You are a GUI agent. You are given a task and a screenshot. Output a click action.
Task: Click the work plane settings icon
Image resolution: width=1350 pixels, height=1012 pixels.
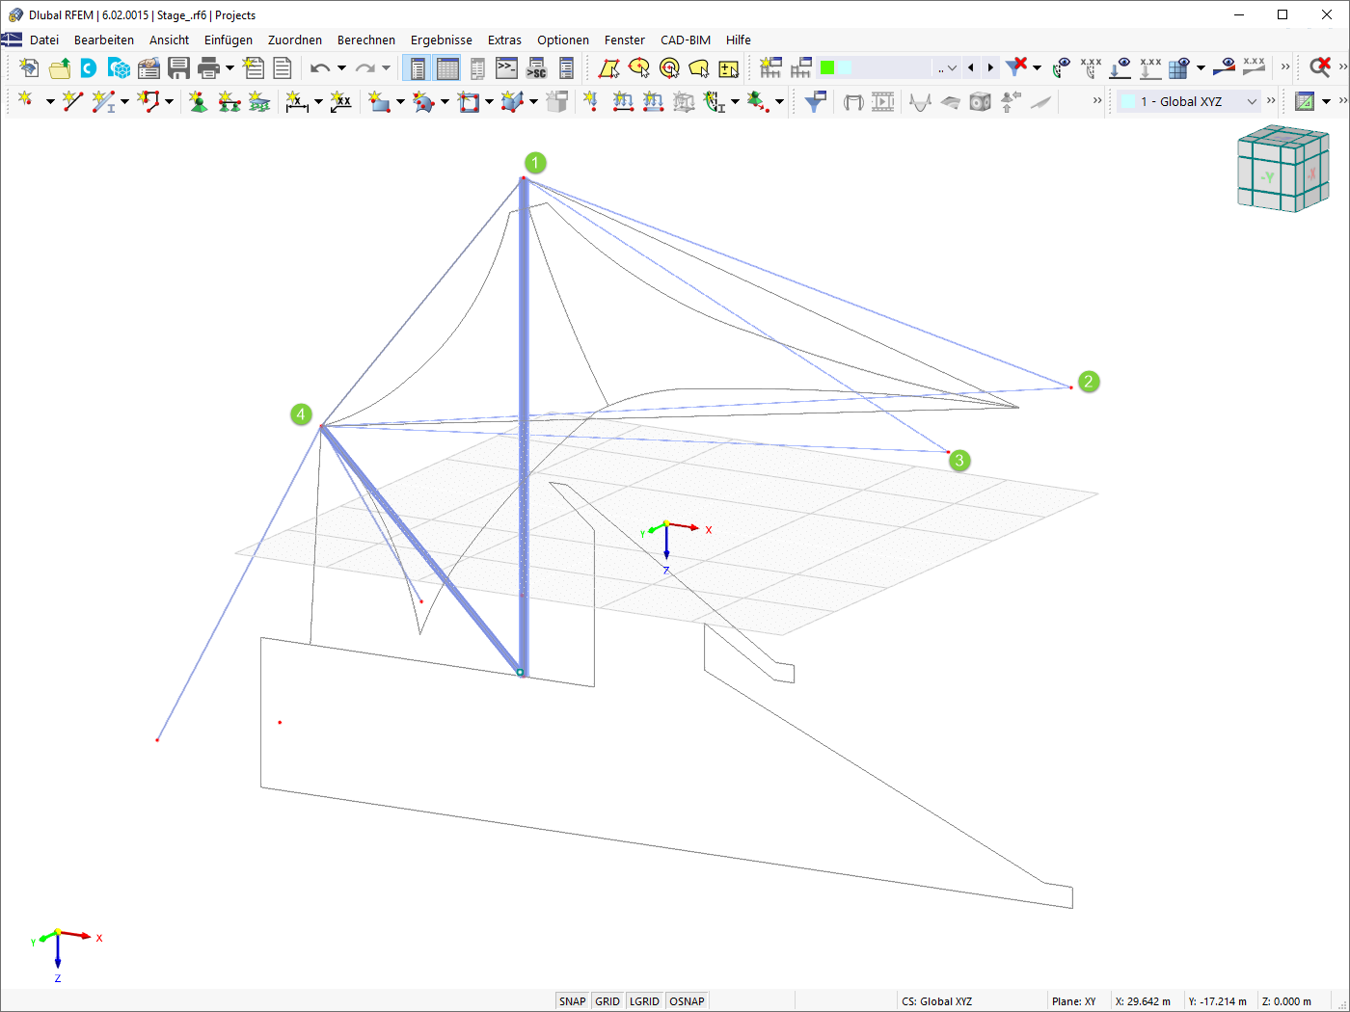tap(1305, 101)
